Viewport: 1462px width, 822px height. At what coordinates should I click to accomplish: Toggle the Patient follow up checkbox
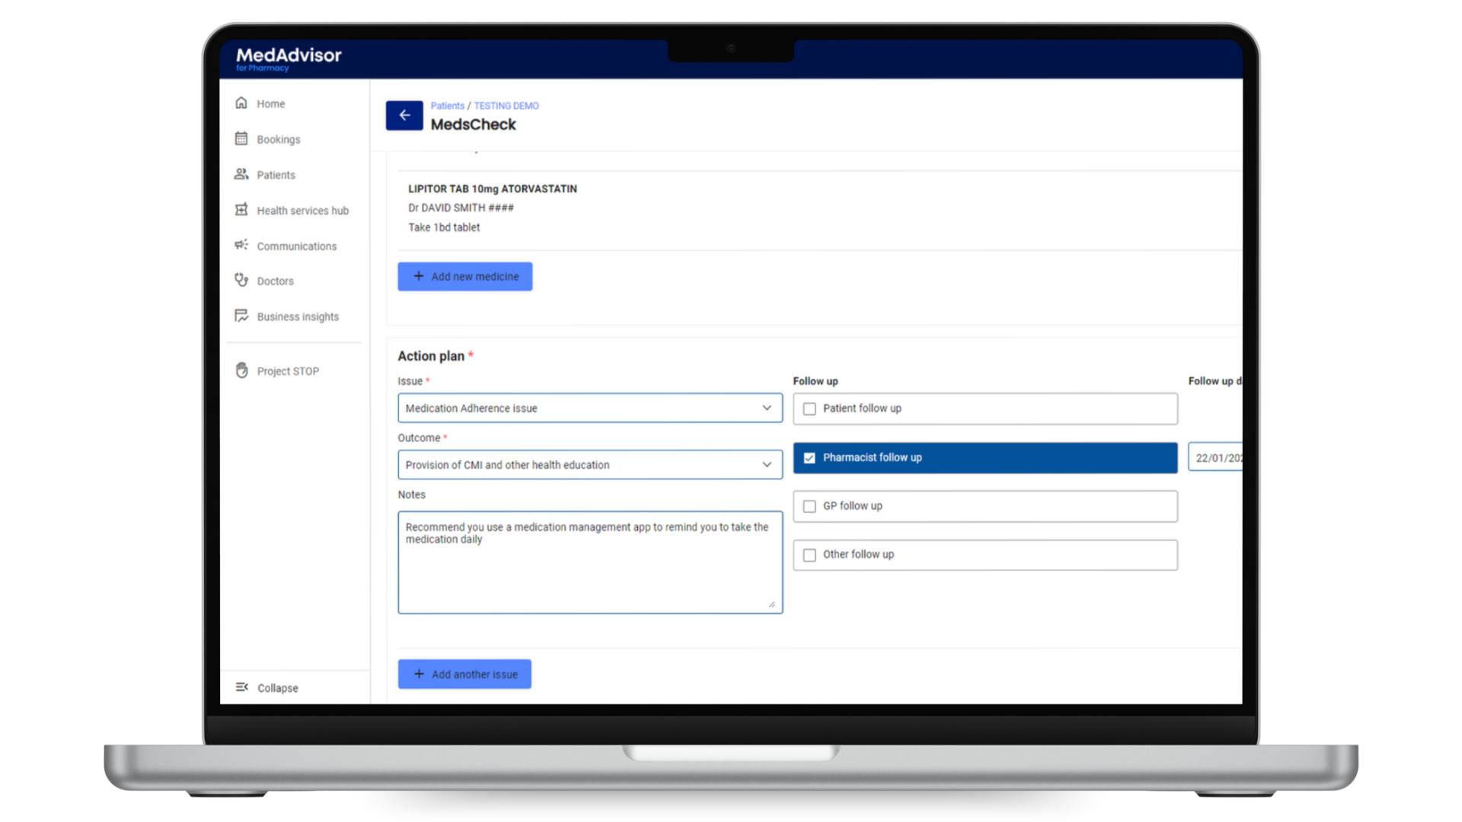coord(809,407)
